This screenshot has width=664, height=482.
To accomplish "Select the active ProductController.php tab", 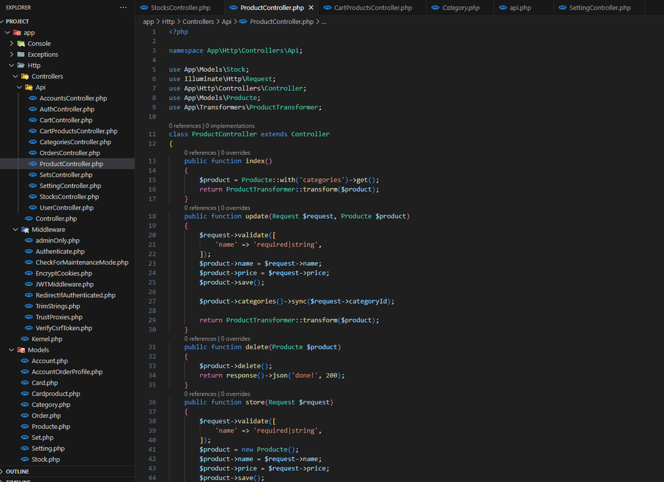I will click(272, 8).
